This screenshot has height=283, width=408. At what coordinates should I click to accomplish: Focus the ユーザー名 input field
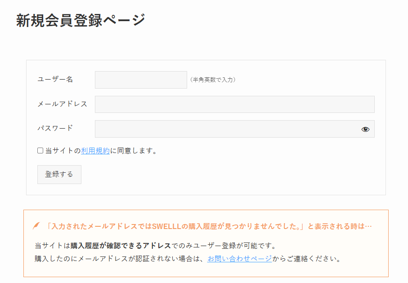pyautogui.click(x=141, y=80)
